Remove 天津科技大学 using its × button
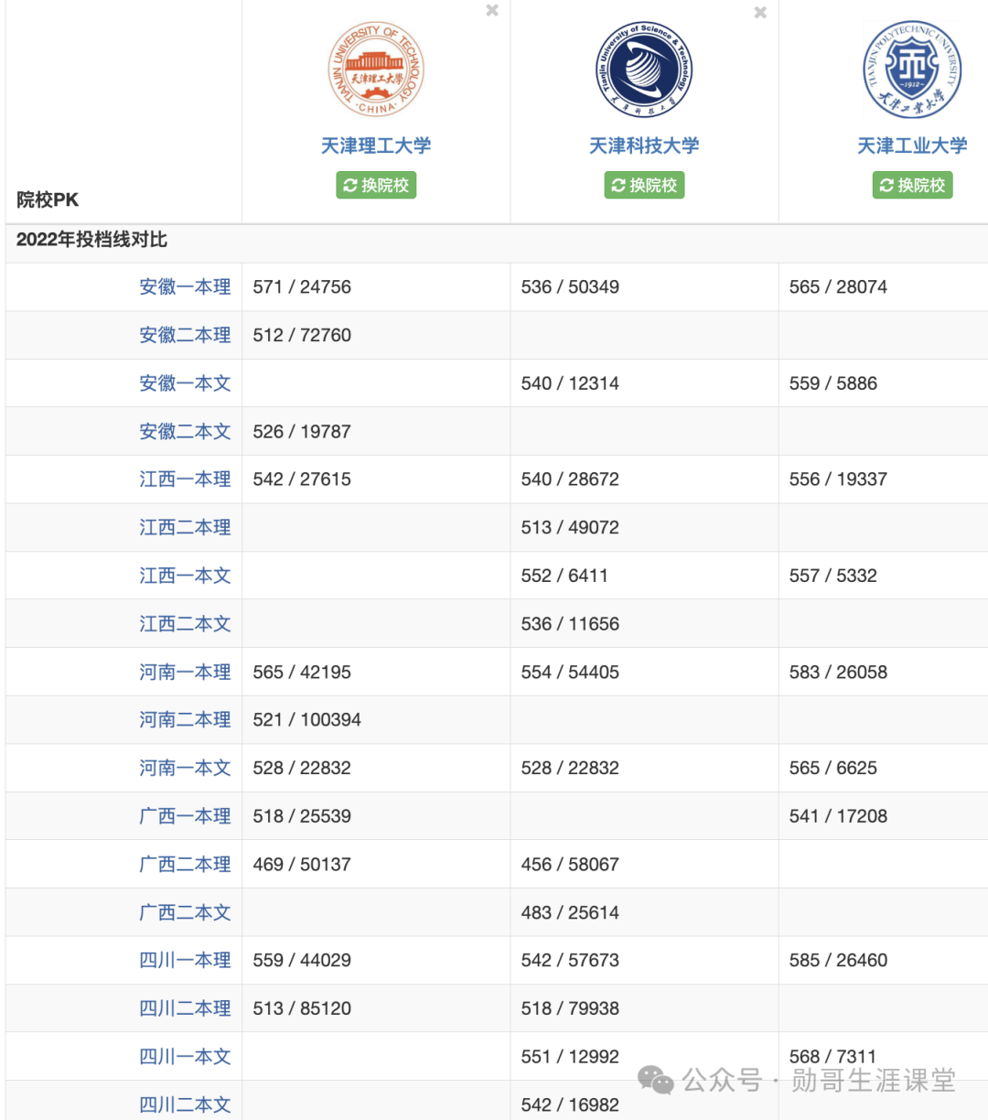 [x=759, y=13]
